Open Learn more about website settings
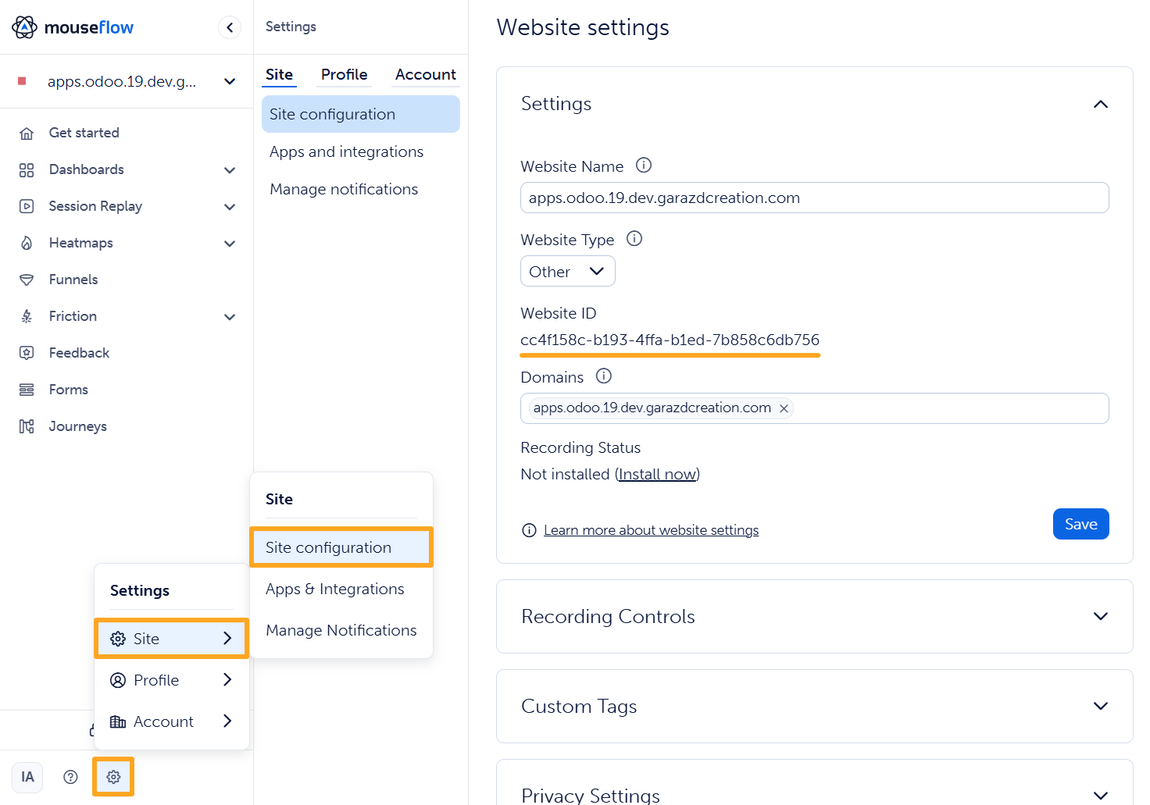1150x805 pixels. click(x=651, y=530)
